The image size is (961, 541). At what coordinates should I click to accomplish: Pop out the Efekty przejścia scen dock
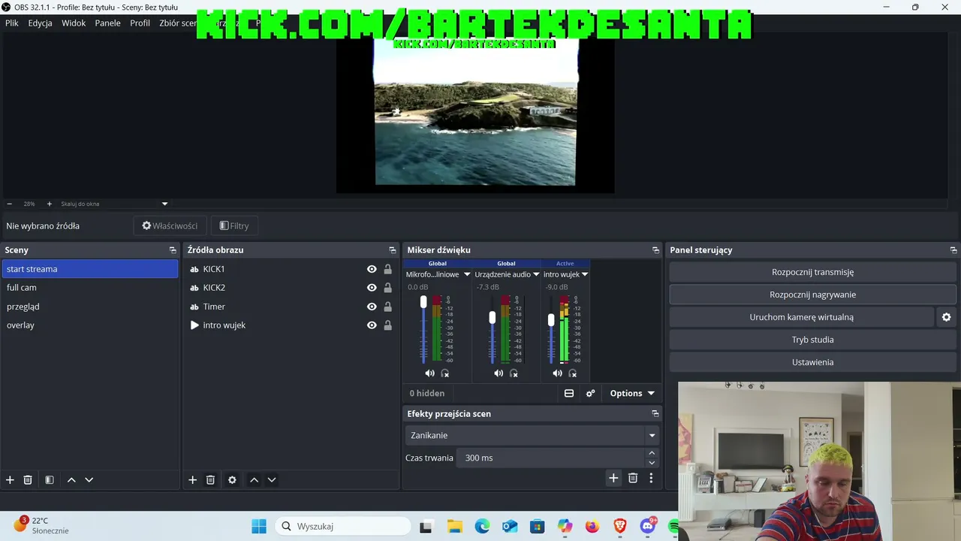coord(655,414)
